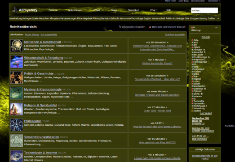Open Technologie & Internet globe image
The height and width of the screenshot is (162, 235).
click(x=17, y=156)
